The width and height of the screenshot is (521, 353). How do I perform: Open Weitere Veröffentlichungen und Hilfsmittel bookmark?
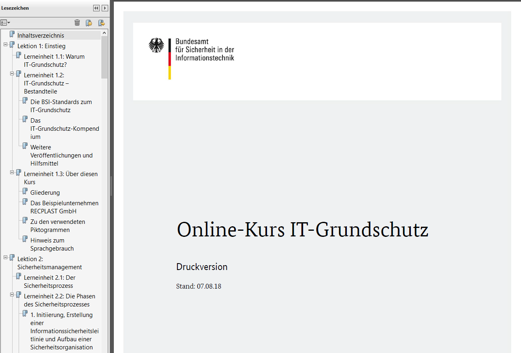click(62, 155)
